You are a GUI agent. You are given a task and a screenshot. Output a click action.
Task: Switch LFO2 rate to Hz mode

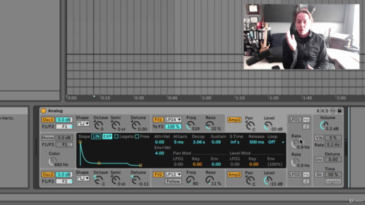coord(306,174)
